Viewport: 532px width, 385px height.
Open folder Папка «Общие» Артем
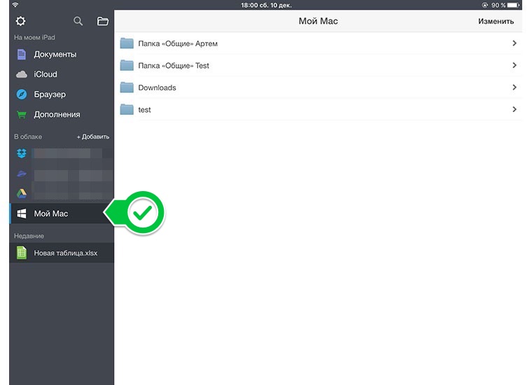point(319,43)
